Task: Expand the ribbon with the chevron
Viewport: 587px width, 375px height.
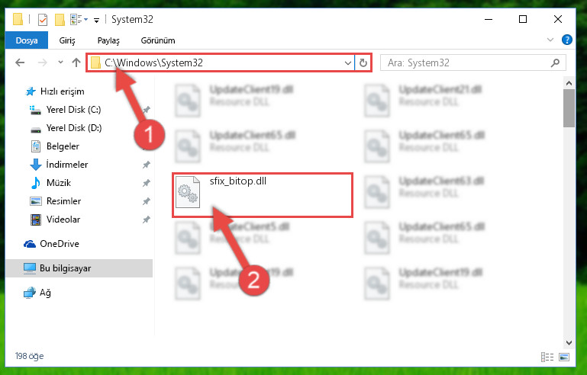Action: (x=550, y=40)
